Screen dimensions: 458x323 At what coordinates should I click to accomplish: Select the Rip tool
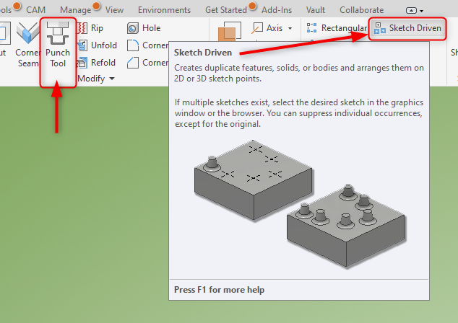(x=90, y=28)
